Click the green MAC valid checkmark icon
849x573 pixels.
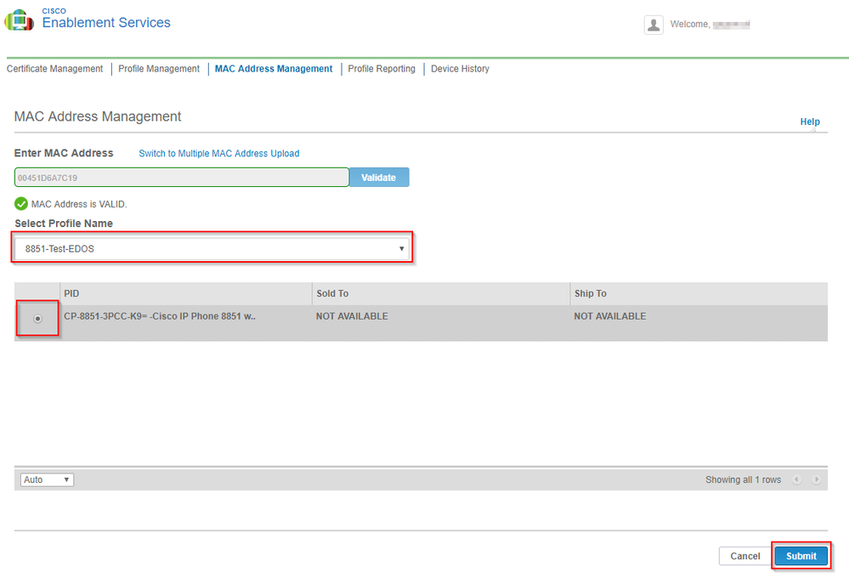tap(21, 204)
